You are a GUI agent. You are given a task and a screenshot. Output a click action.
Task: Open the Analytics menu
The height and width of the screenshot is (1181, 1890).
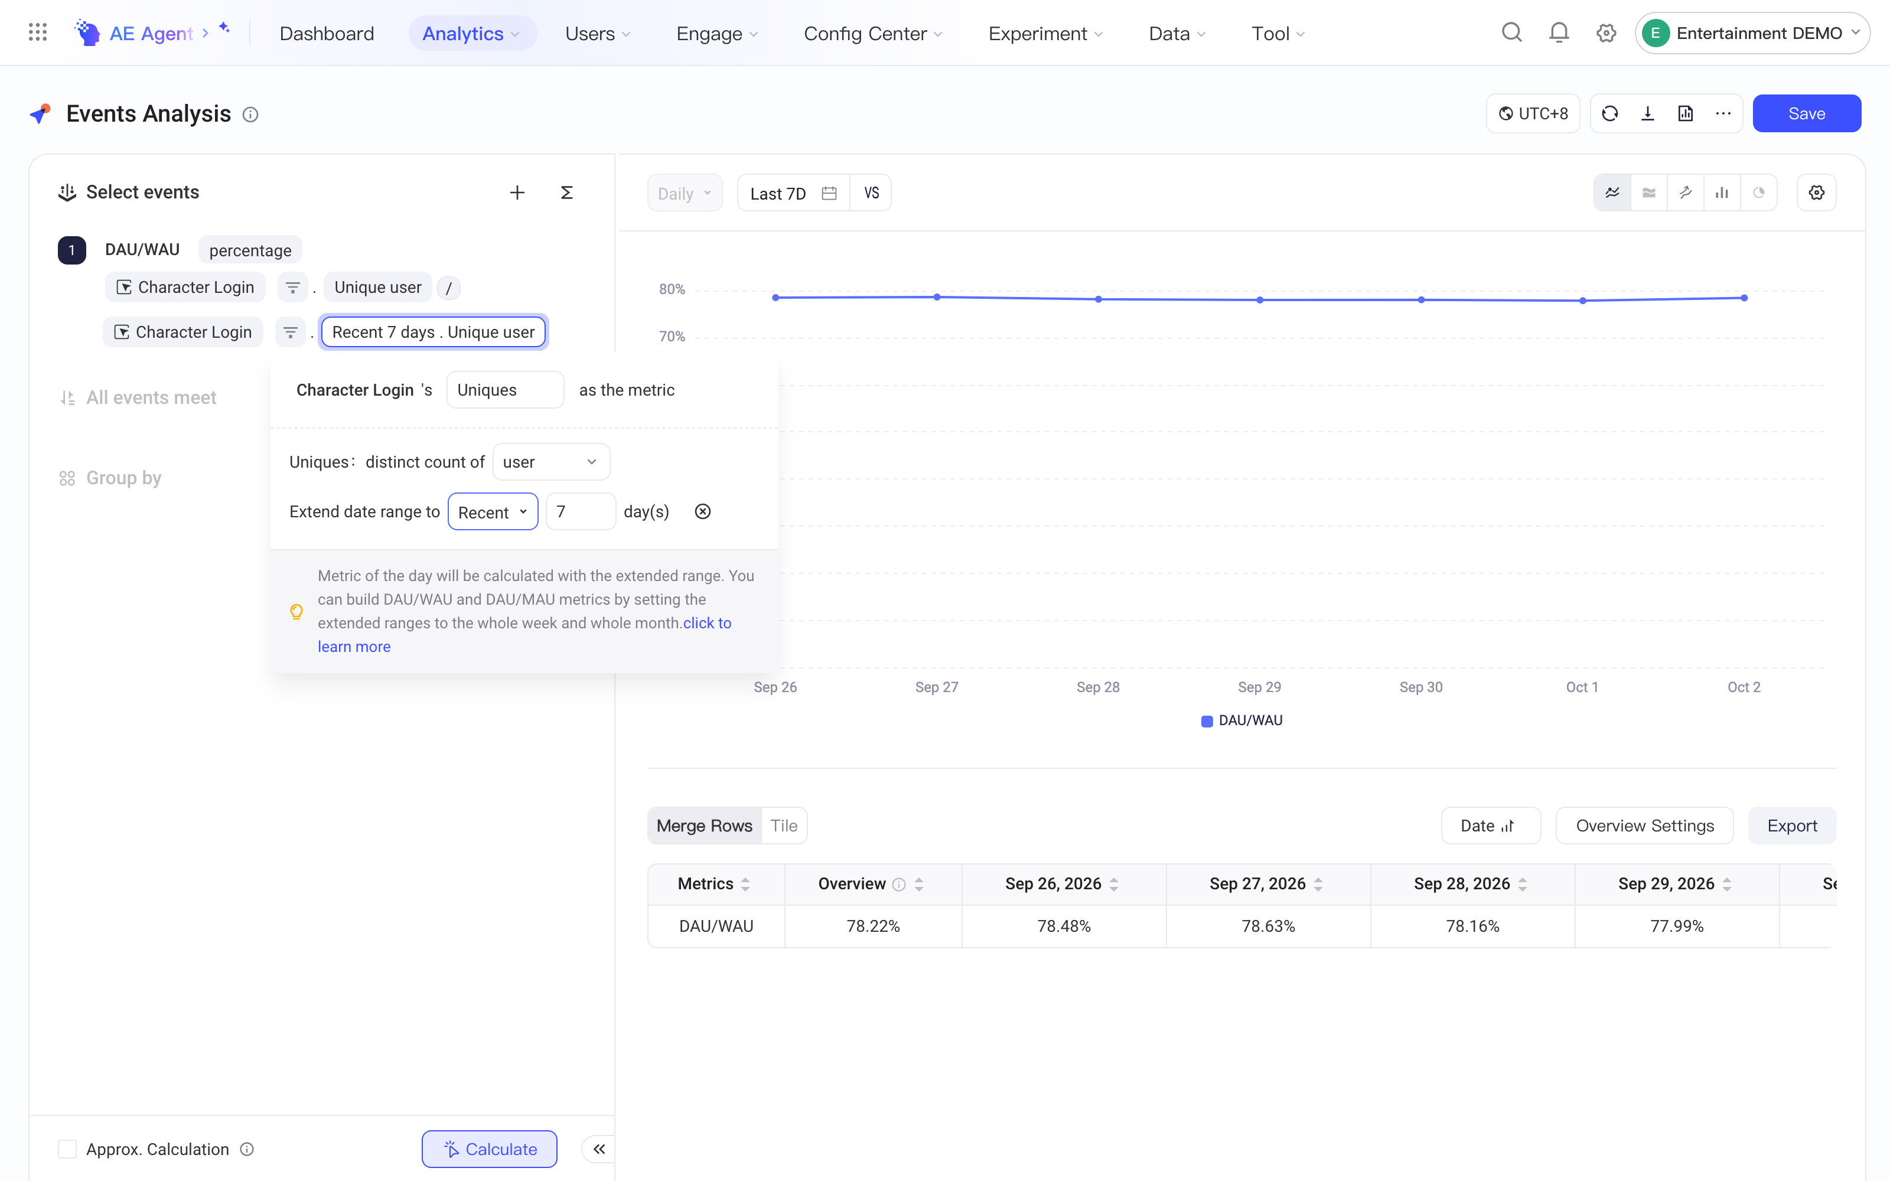coord(472,33)
